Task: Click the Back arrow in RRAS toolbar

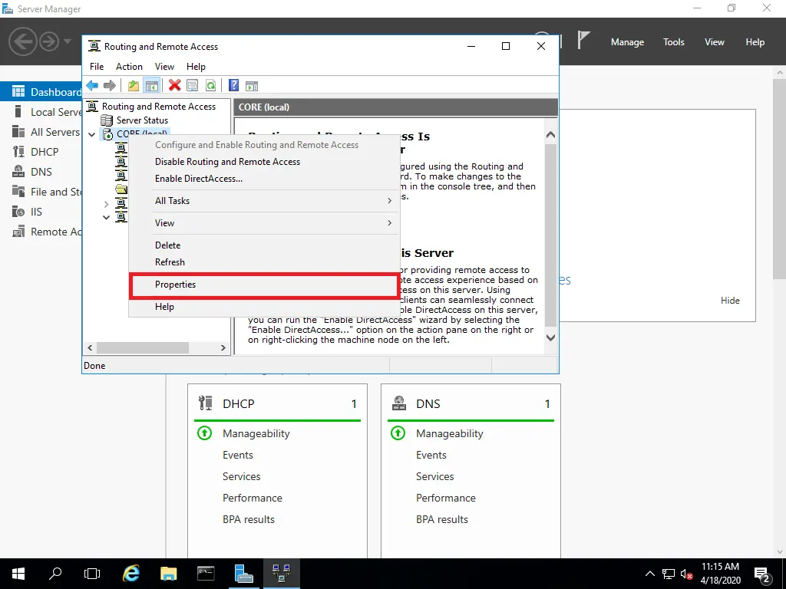Action: coord(92,86)
